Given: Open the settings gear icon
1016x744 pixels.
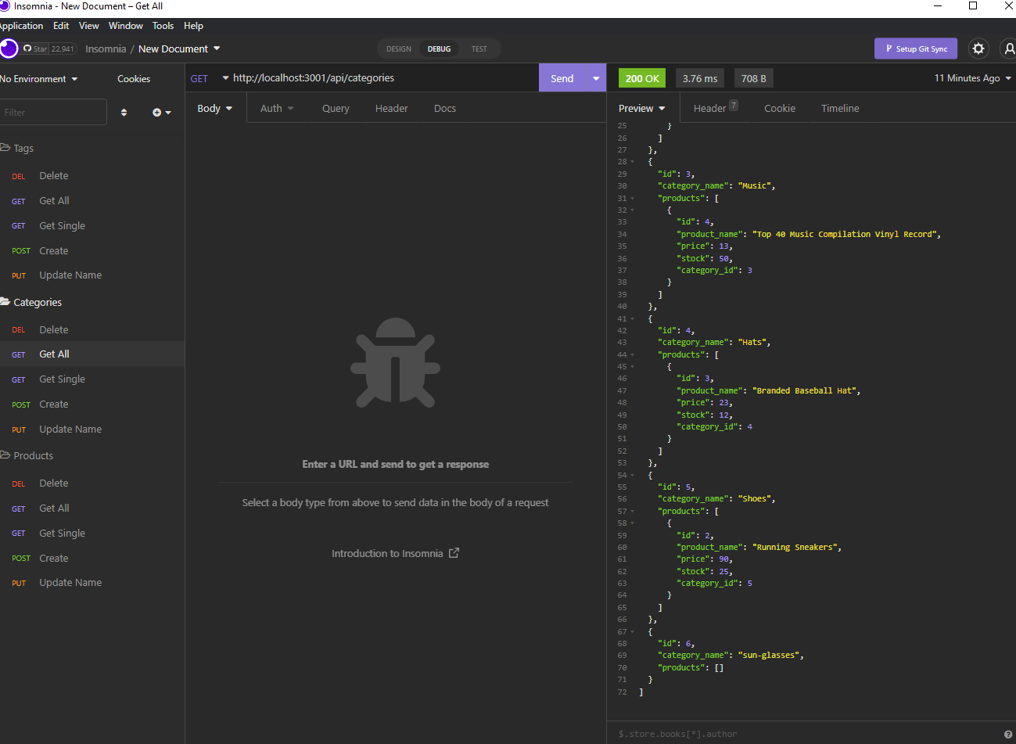Looking at the screenshot, I should 978,49.
